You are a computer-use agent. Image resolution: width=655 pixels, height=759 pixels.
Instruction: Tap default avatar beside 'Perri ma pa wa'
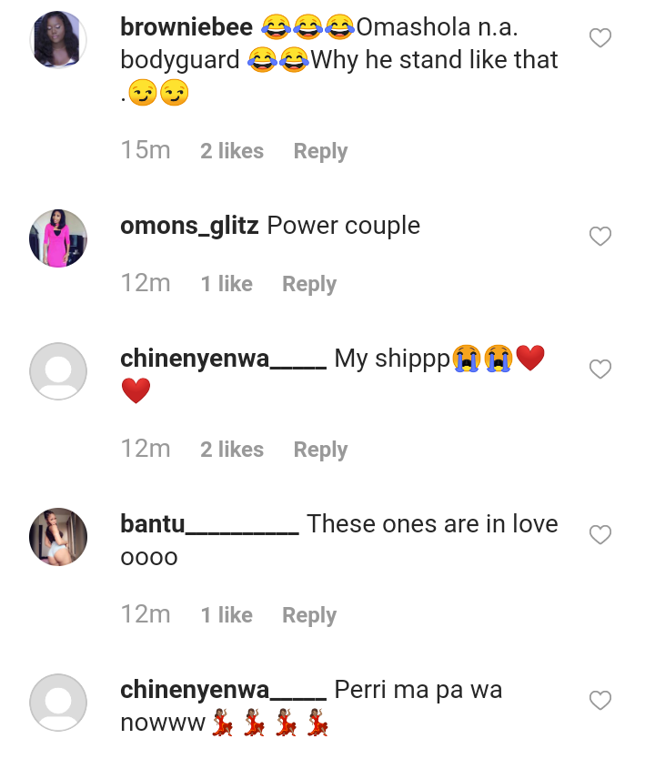click(x=58, y=702)
